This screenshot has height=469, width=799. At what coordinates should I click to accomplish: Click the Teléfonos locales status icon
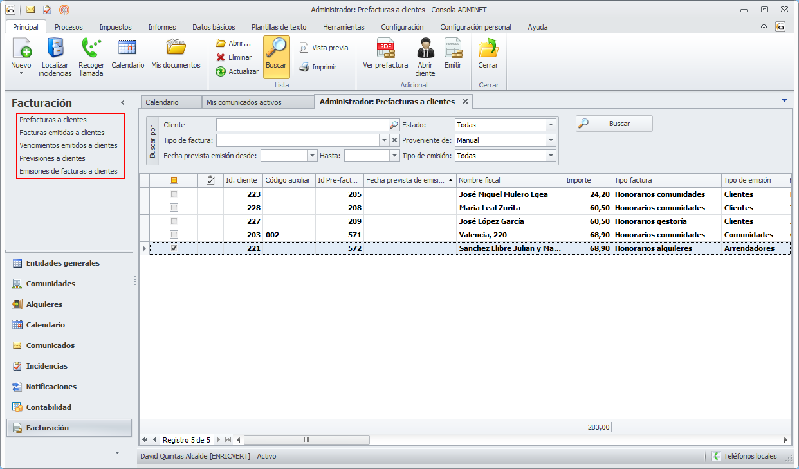716,456
